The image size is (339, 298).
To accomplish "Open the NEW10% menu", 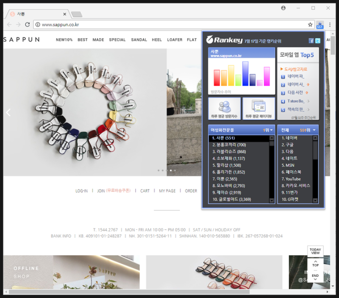I will (64, 40).
